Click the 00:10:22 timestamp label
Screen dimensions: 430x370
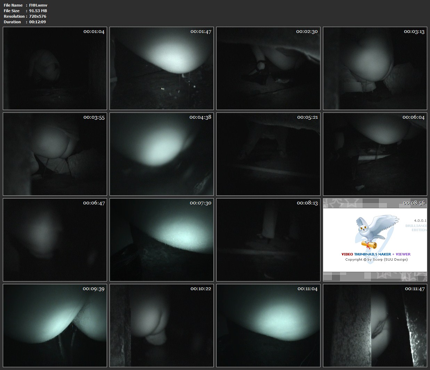(201, 289)
